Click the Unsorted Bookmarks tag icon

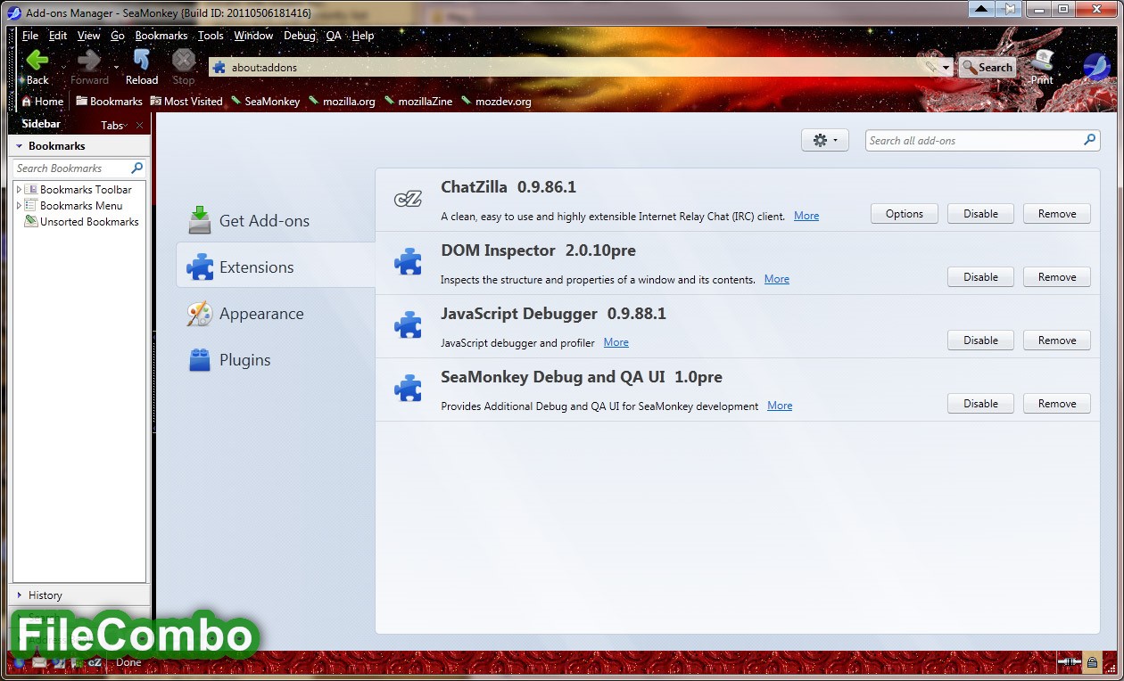point(31,222)
